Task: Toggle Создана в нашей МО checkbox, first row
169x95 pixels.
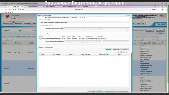Action: 159,53
